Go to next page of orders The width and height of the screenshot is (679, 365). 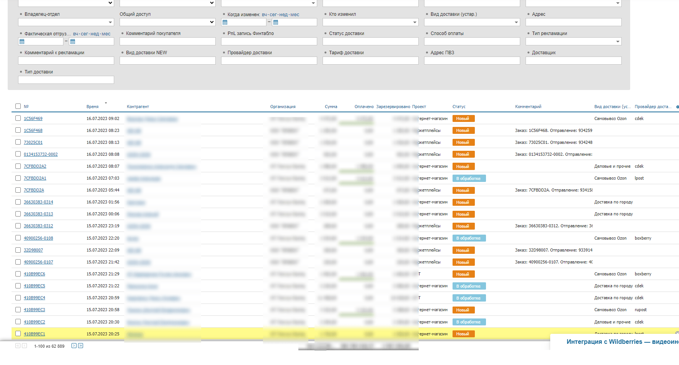pyautogui.click(x=74, y=346)
